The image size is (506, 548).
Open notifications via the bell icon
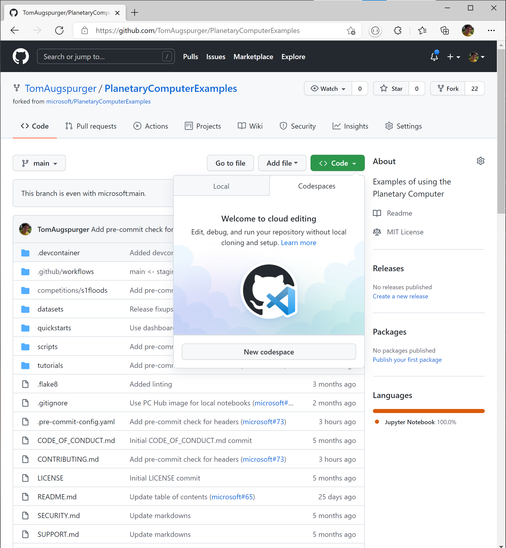tap(434, 57)
